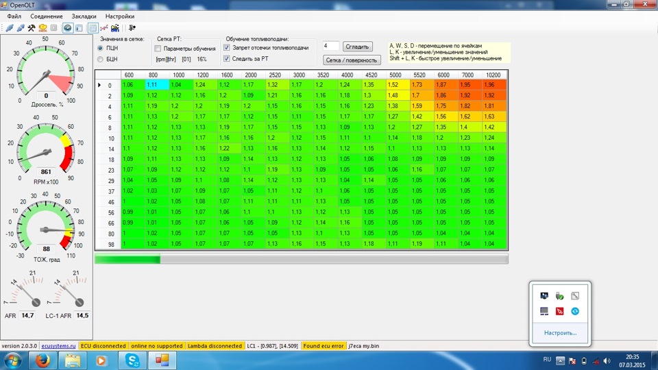Screen dimensions: 658x370
Task: Click the monitor display icon in tray popup
Action: pos(544,296)
